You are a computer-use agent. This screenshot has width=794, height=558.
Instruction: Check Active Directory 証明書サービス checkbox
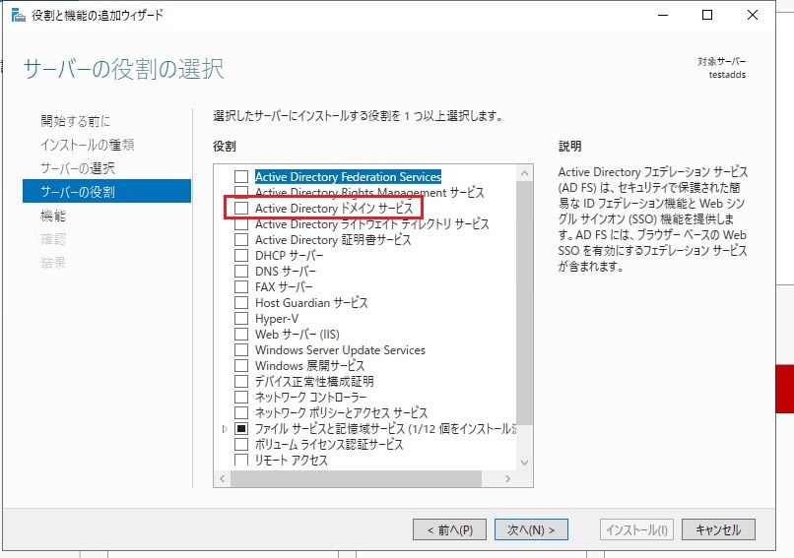point(241,240)
